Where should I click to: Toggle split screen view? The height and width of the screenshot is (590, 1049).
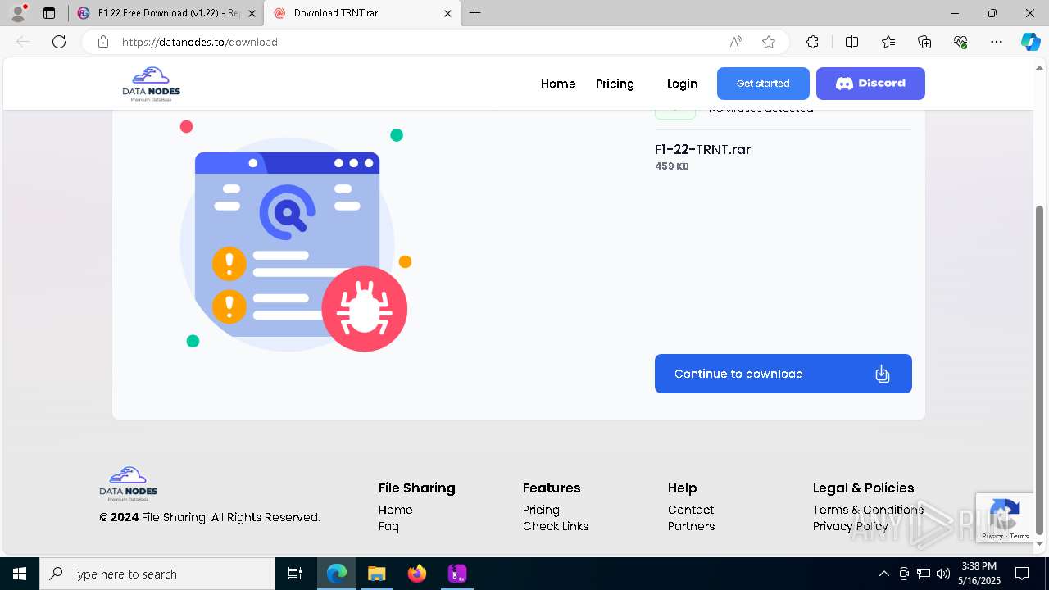pos(851,42)
